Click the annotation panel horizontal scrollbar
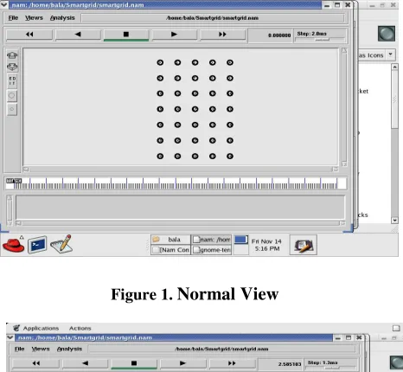Image resolution: width=403 pixels, height=372 pixels. [x=180, y=223]
